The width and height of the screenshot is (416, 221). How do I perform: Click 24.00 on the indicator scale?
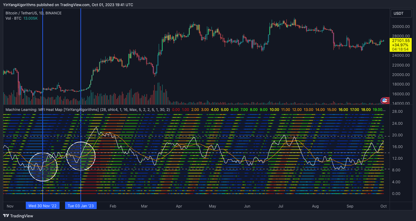pyautogui.click(x=398, y=124)
